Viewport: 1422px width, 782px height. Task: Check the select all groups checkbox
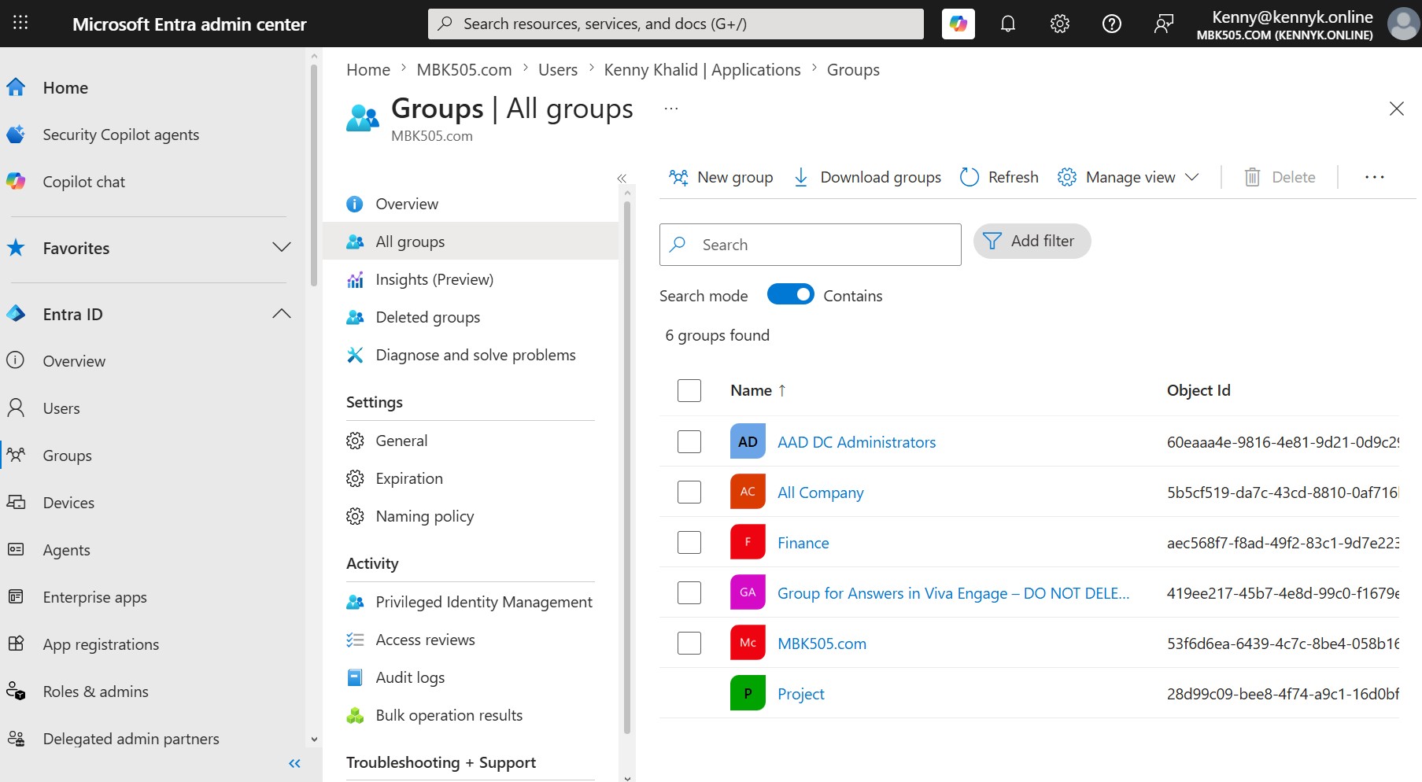[x=689, y=390]
